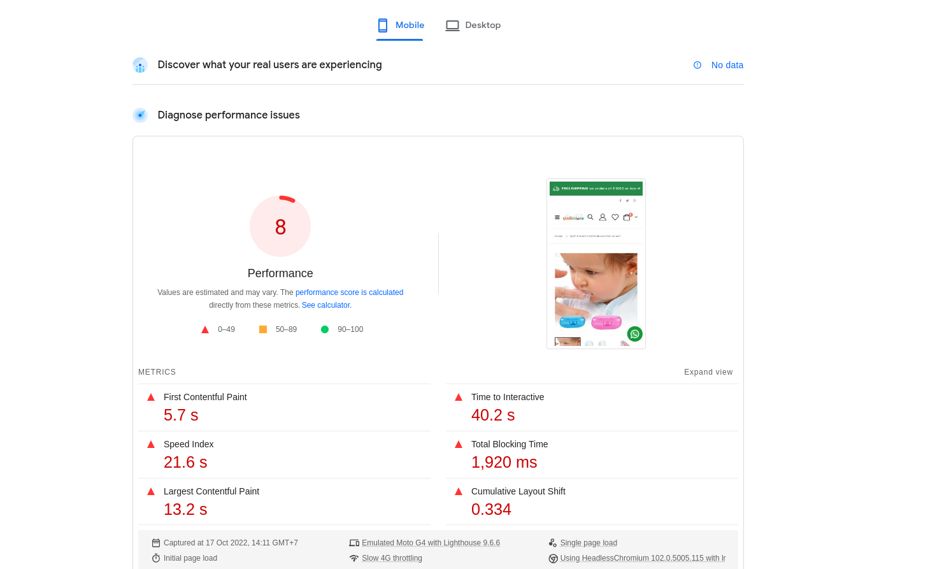
Task: Click the Emulated Moto G4 device icon
Action: 354,543
